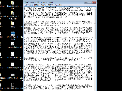This screenshot has height=91, width=122.
Task: Open the Edit menu in Notepad
Action: tap(37, 5)
